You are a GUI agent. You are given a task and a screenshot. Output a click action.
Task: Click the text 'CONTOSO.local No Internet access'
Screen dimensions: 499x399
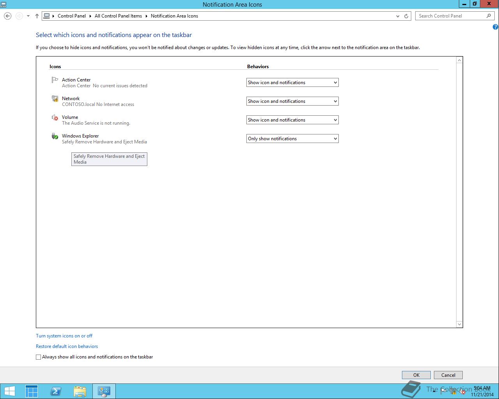coord(98,104)
